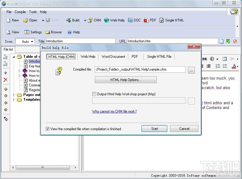Open the File menu

9,12
